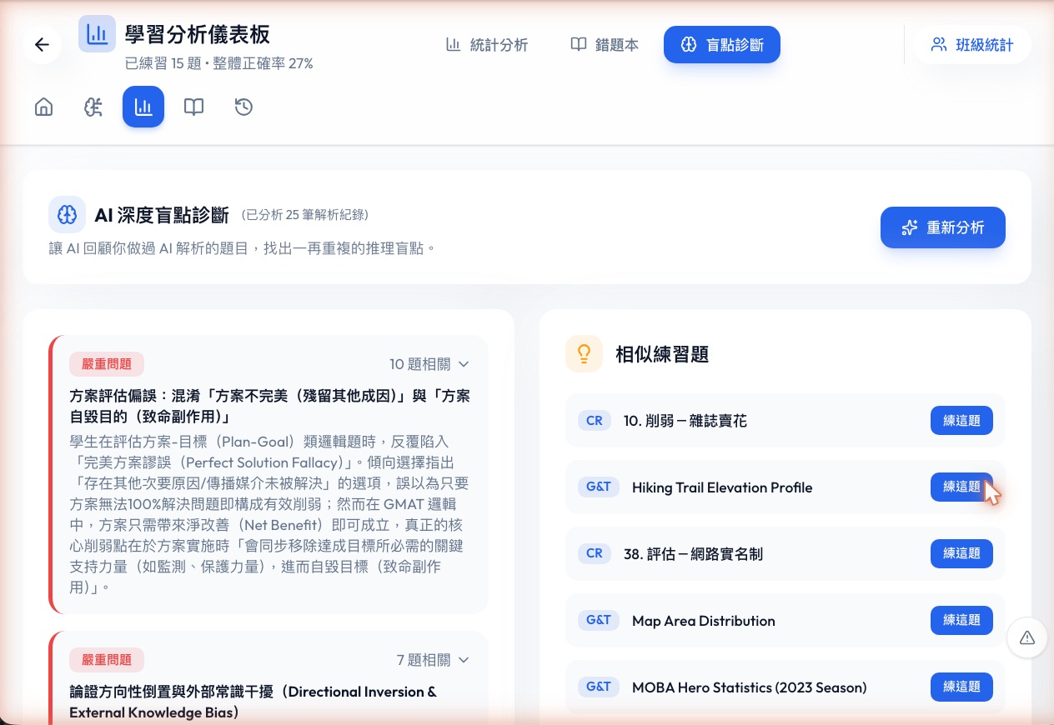
Task: Switch to the 錯題本 tab
Action: (605, 45)
